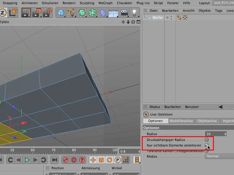The width and height of the screenshot is (234, 175).
Task: Open Attribute Manager Modus menu
Action: coord(155,107)
